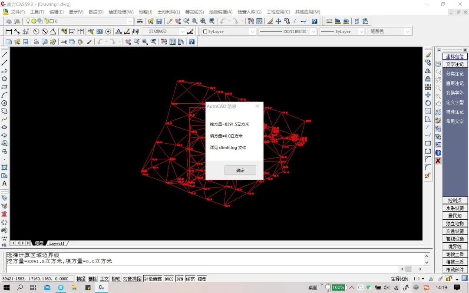The image size is (469, 293).
Task: Open the CASS app on taskbar
Action: (102, 287)
